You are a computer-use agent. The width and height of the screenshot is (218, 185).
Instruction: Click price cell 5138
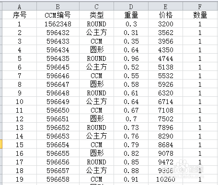pos(165,67)
